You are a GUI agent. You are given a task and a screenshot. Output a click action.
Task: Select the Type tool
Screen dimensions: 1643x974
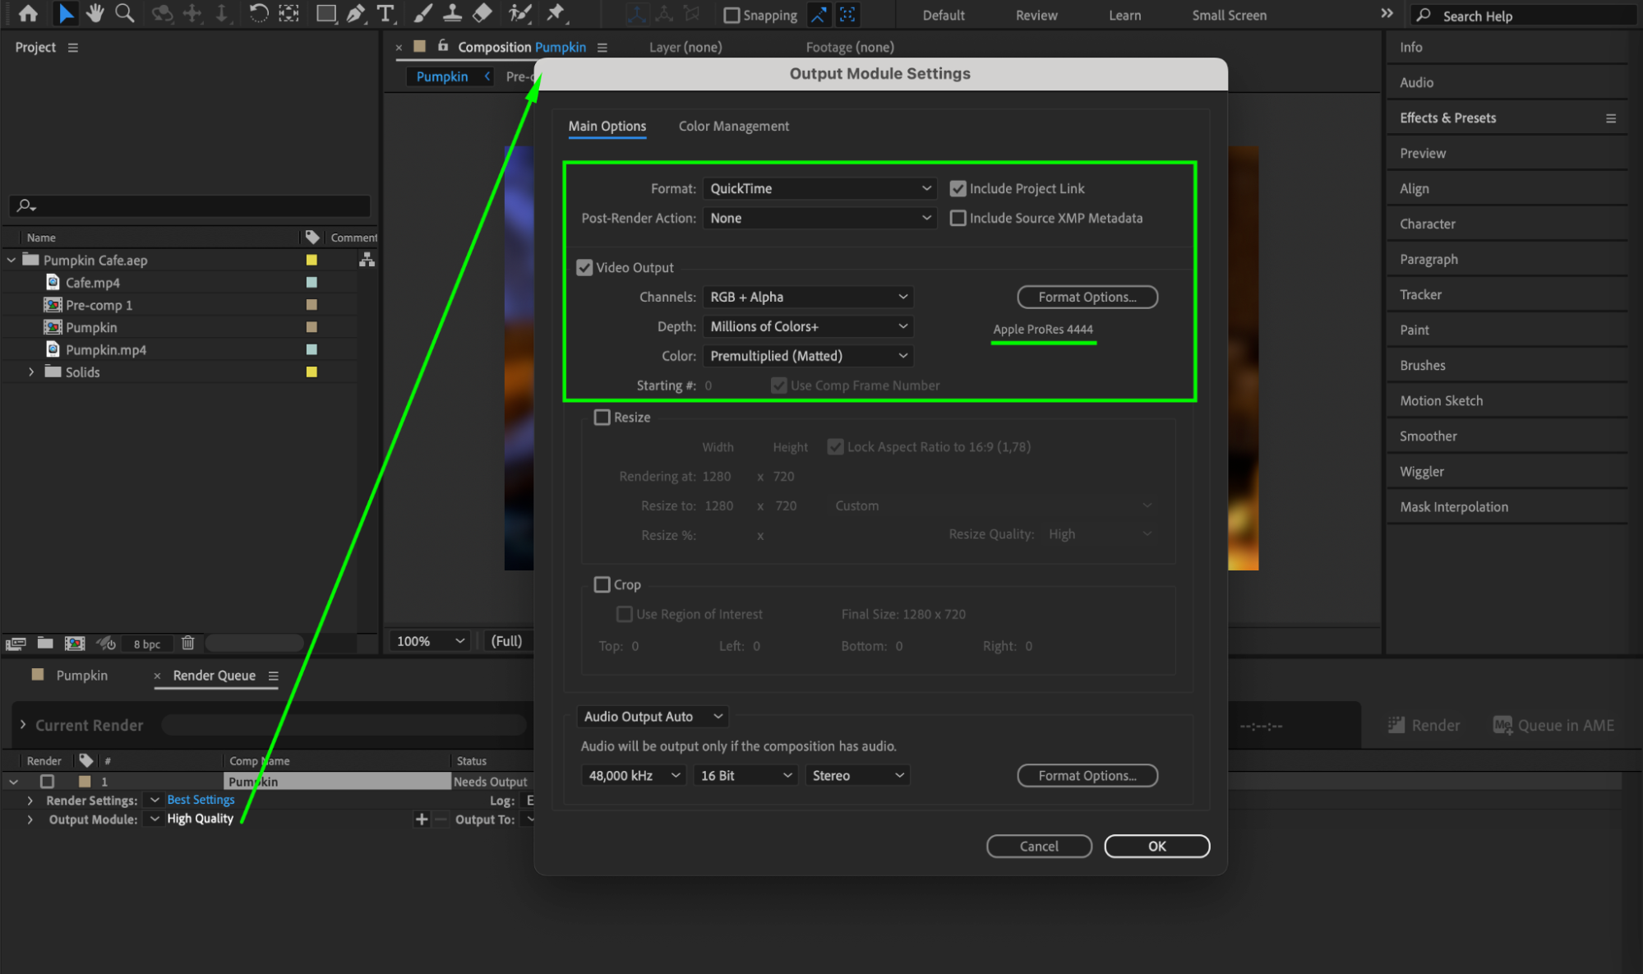[385, 13]
